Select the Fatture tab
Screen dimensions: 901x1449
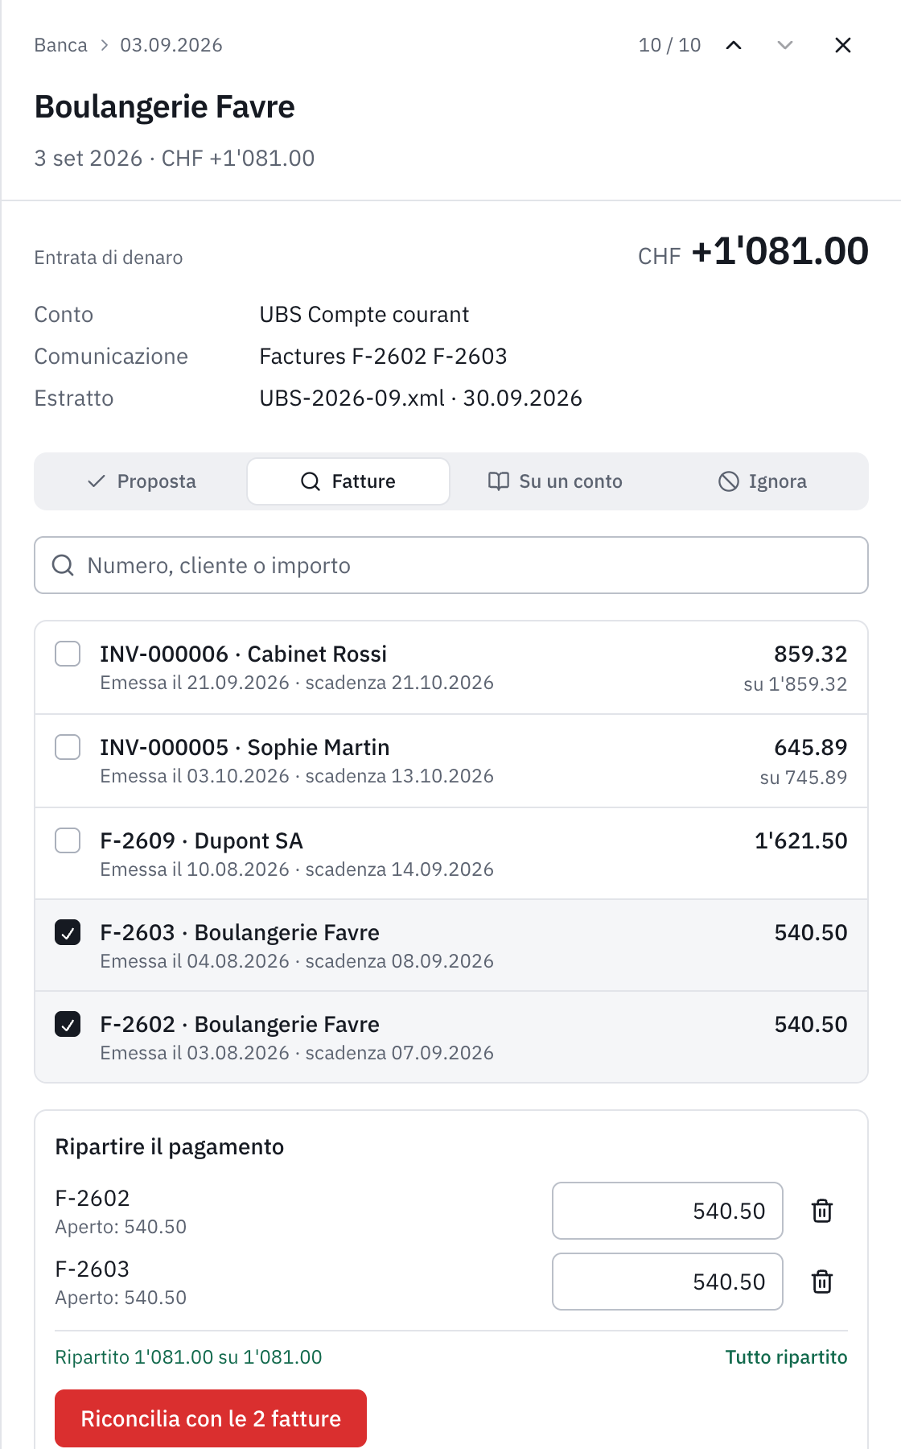pyautogui.click(x=348, y=481)
